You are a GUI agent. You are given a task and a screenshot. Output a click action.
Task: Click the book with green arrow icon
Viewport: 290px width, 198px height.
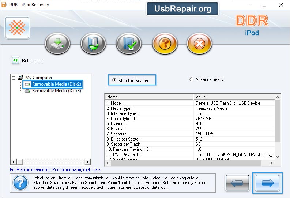tap(93, 44)
